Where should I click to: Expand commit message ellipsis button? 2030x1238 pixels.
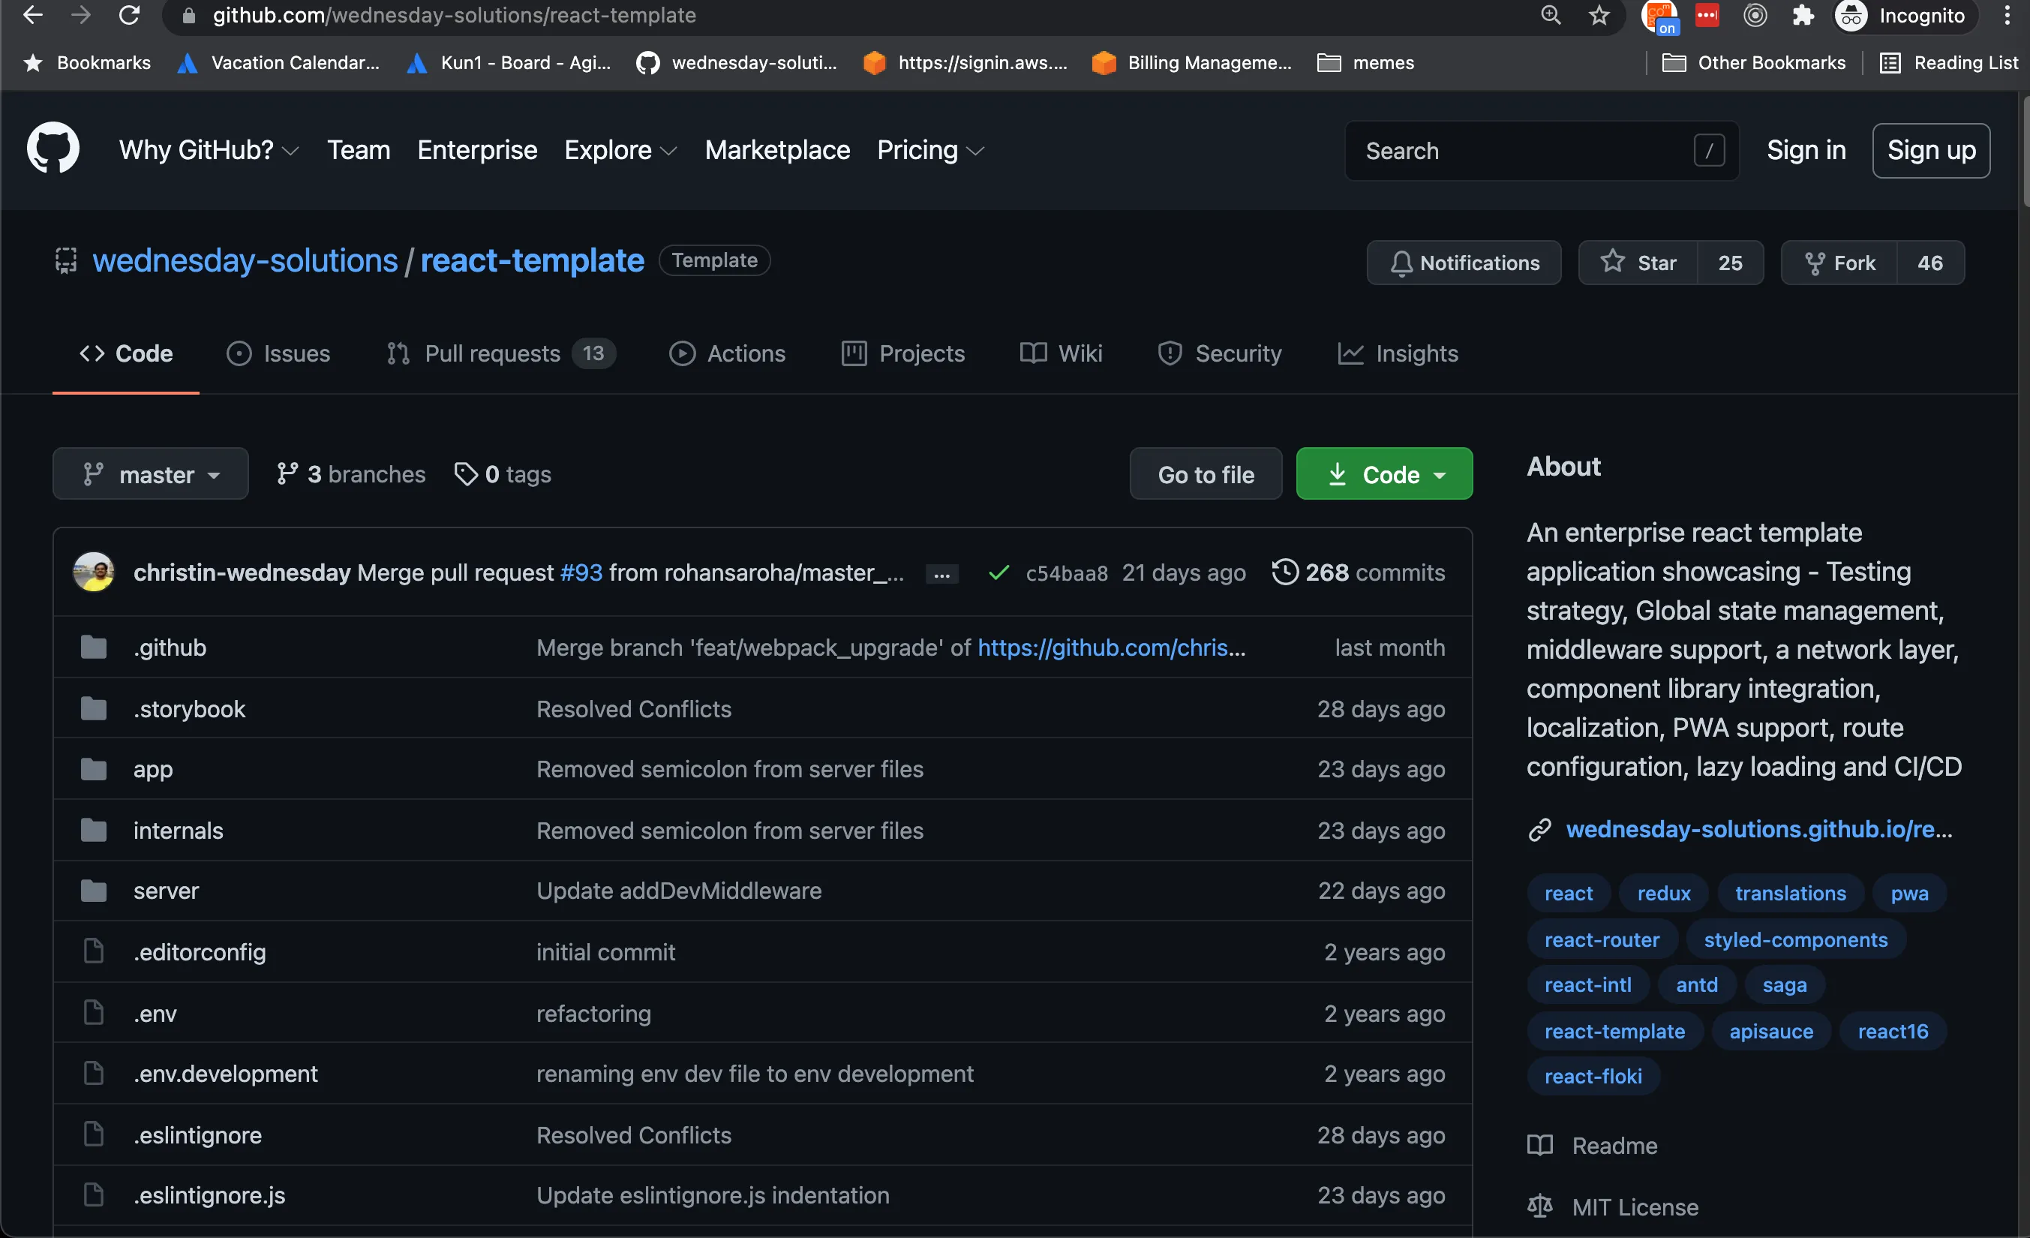[941, 574]
